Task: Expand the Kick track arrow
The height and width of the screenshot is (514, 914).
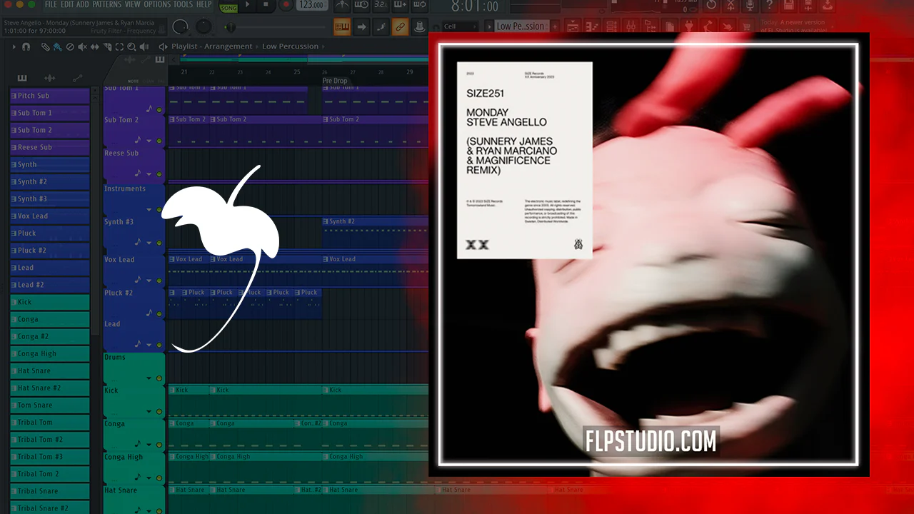Action: coord(149,412)
